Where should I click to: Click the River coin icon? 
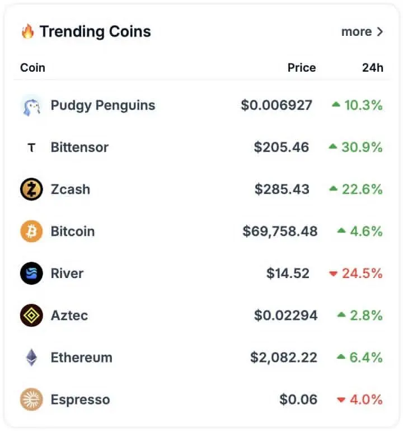pyautogui.click(x=31, y=274)
